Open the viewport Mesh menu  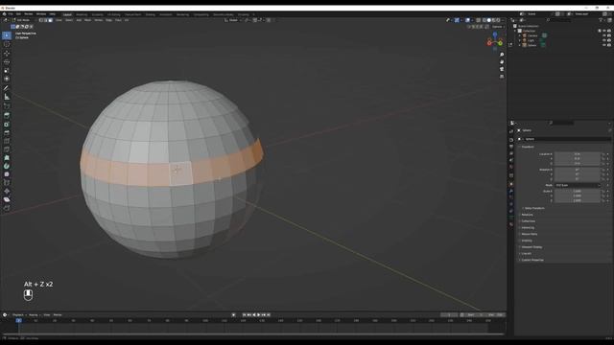(87, 20)
